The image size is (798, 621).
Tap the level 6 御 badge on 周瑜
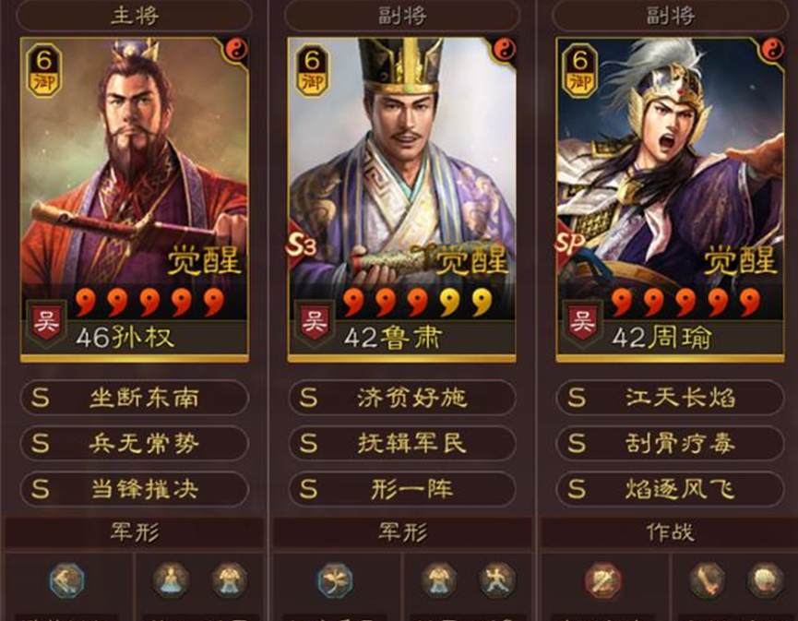point(580,71)
